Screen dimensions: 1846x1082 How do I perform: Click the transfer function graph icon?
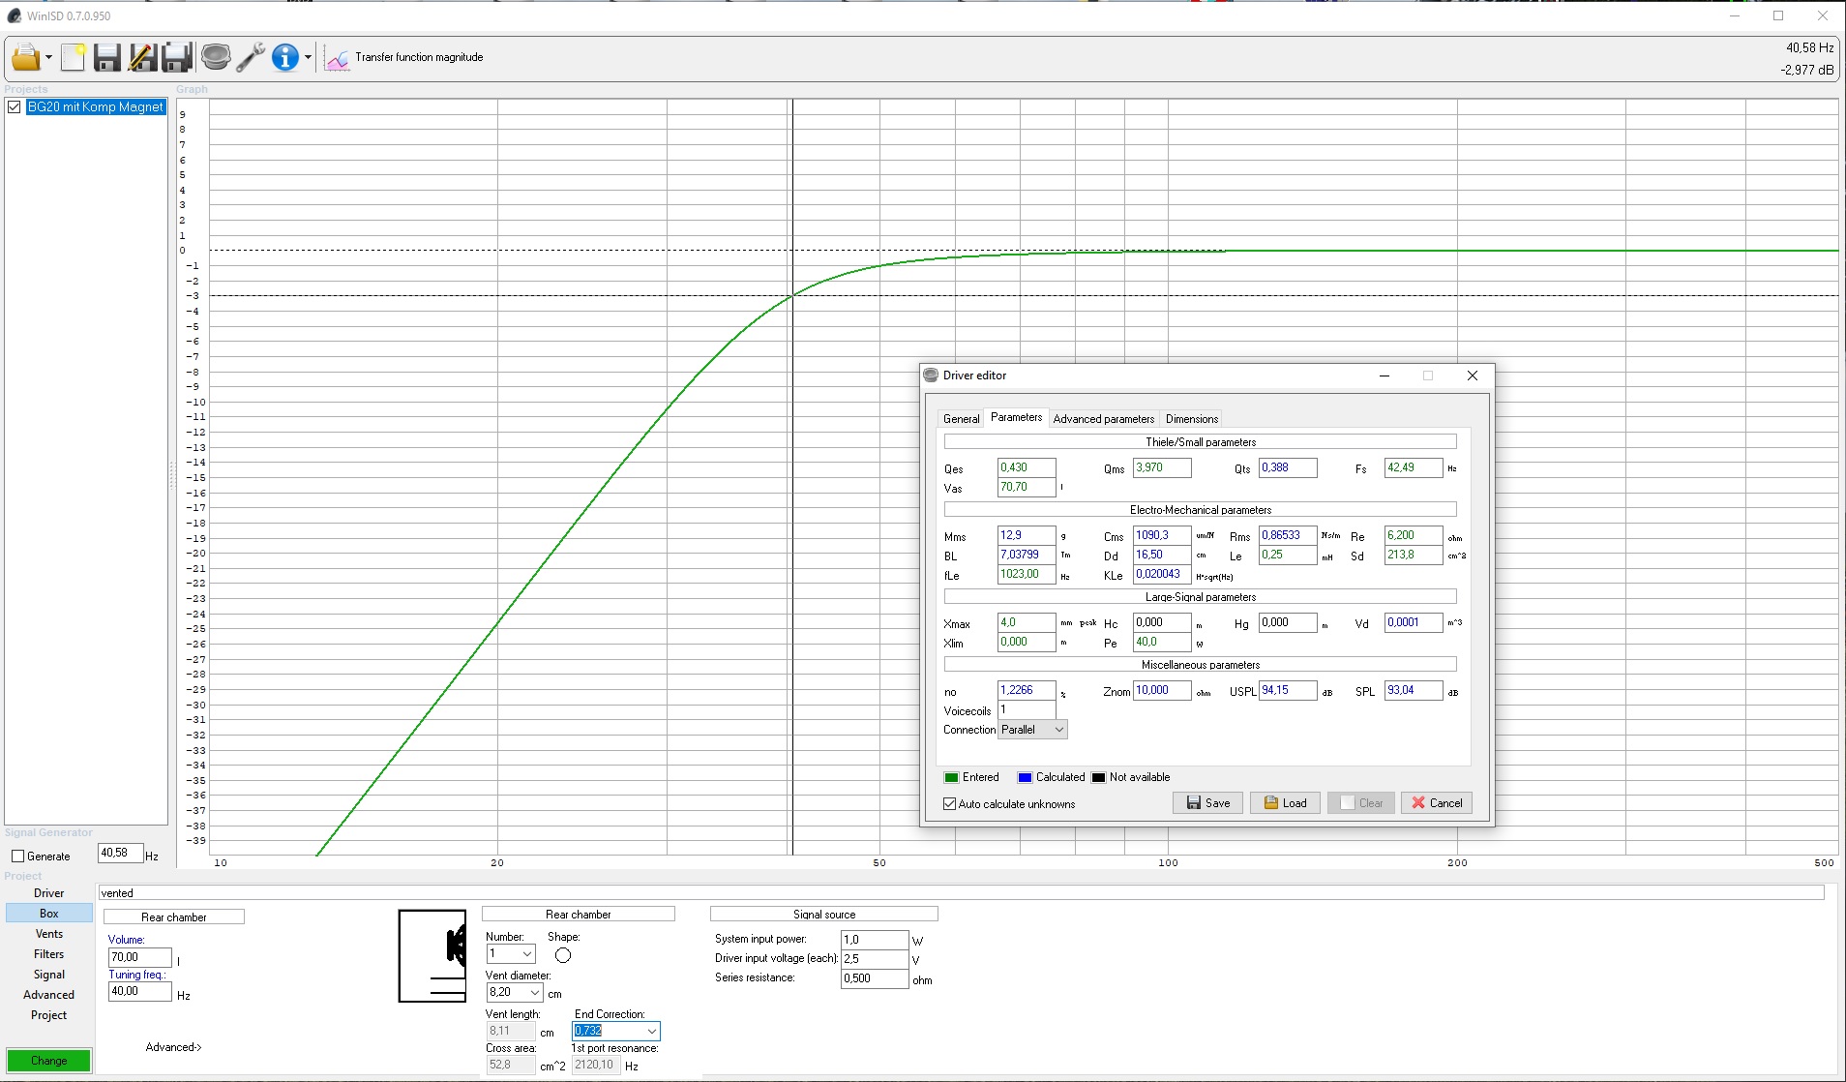[337, 59]
